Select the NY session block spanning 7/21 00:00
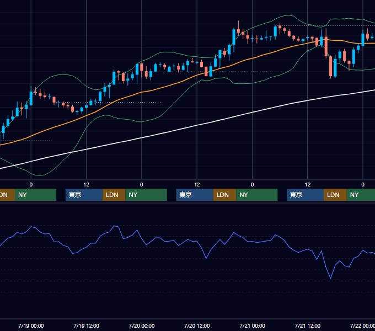The height and width of the screenshot is (331, 375). click(x=257, y=195)
